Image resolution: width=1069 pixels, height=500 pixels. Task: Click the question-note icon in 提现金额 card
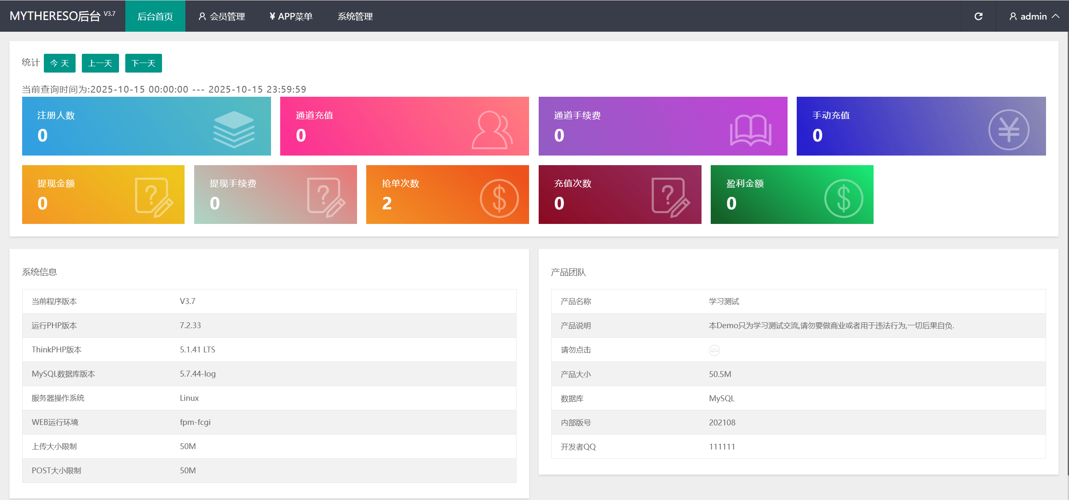(x=154, y=197)
